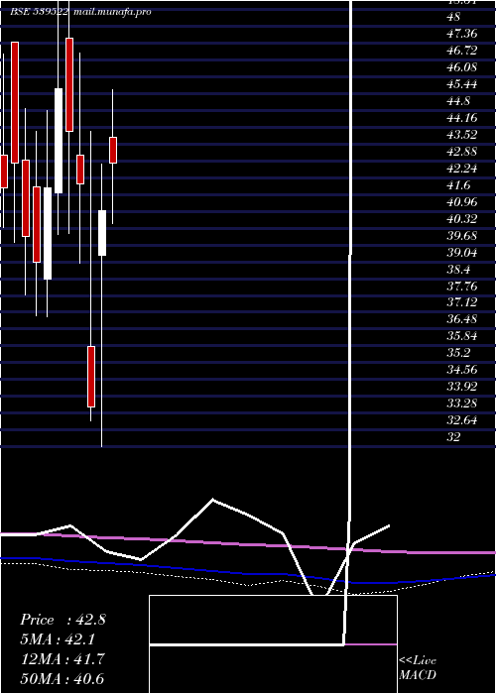Image resolution: width=496 pixels, height=694 pixels.
Task: Click the 37.76 price axis label
Action: pos(462,287)
